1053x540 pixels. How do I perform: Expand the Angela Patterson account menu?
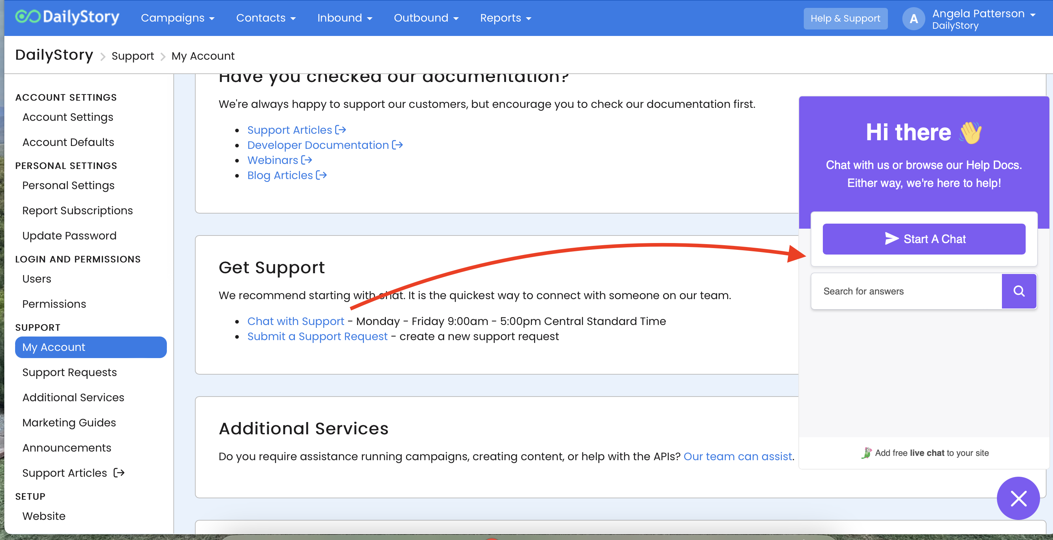click(984, 19)
